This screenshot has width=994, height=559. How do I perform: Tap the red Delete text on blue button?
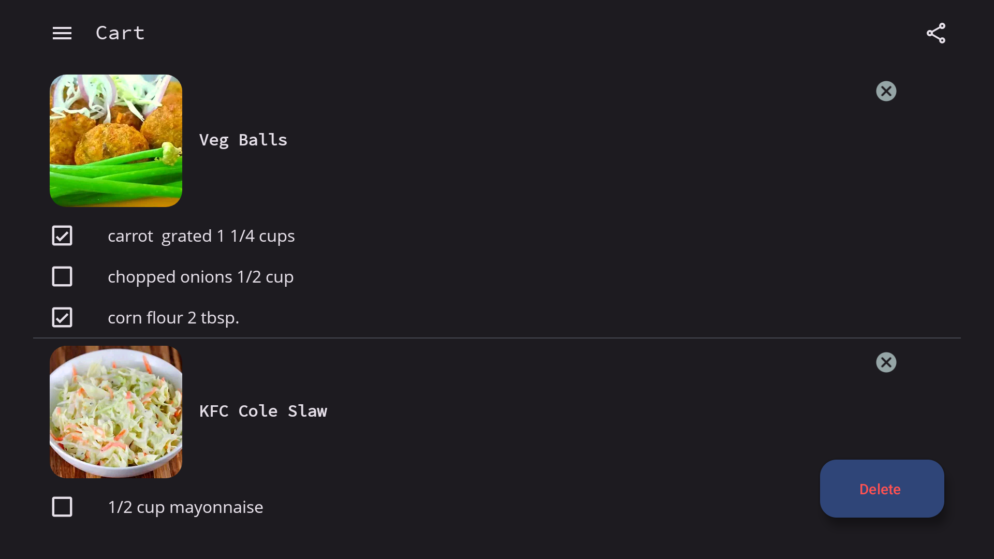[x=880, y=489]
